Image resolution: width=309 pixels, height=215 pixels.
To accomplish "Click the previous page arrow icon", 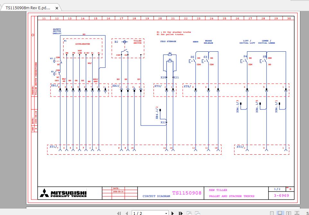I will pos(127,213).
